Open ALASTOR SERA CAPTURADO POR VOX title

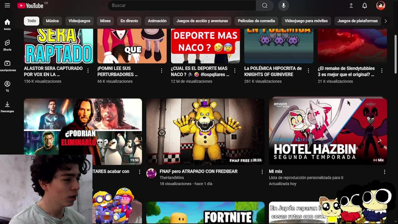click(53, 71)
